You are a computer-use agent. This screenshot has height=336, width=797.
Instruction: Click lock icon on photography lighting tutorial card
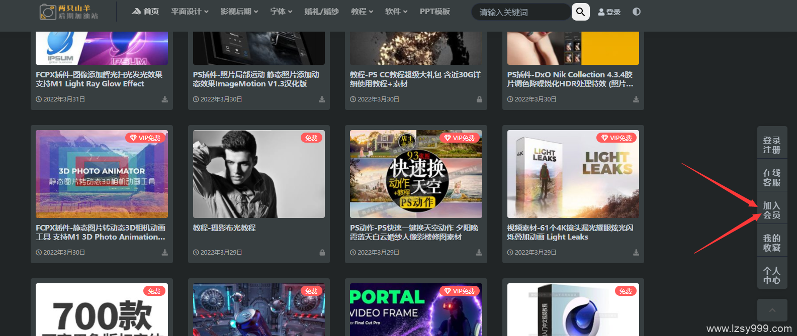click(x=322, y=253)
